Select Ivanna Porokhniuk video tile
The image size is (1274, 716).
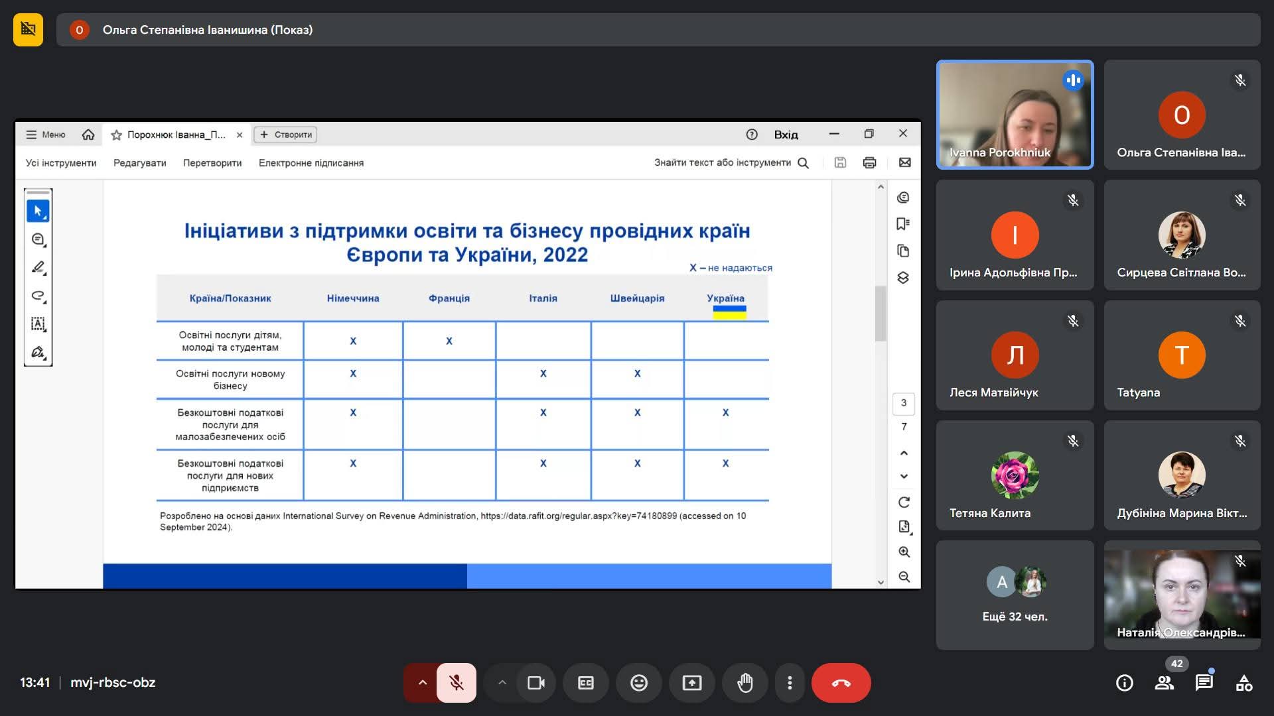point(1015,115)
